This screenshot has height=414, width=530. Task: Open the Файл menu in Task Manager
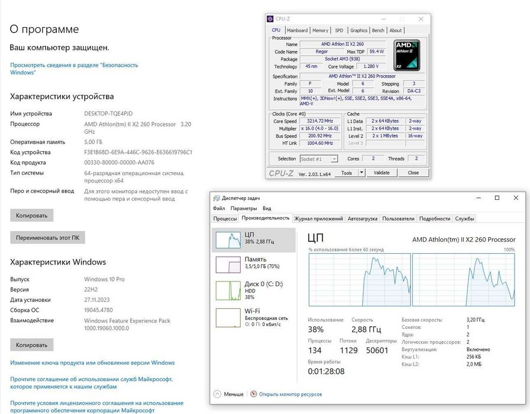click(x=219, y=209)
